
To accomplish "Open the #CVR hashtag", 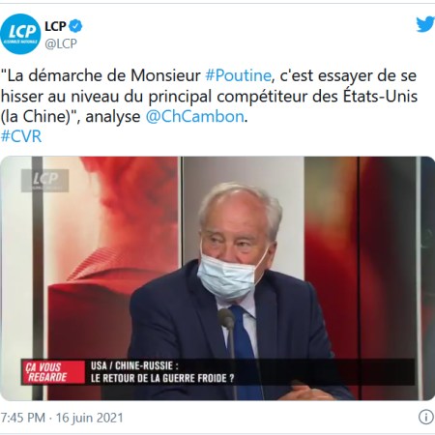I will pos(21,136).
